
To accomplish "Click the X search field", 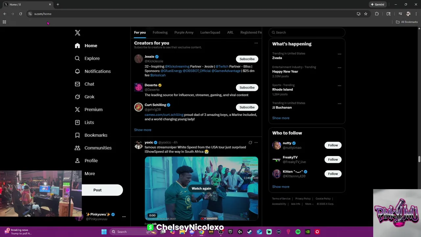I will (307, 33).
